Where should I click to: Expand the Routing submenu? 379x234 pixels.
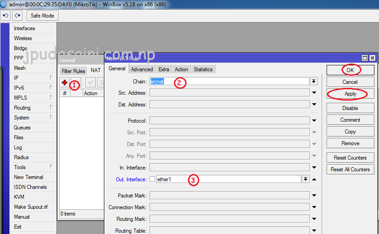(33, 108)
